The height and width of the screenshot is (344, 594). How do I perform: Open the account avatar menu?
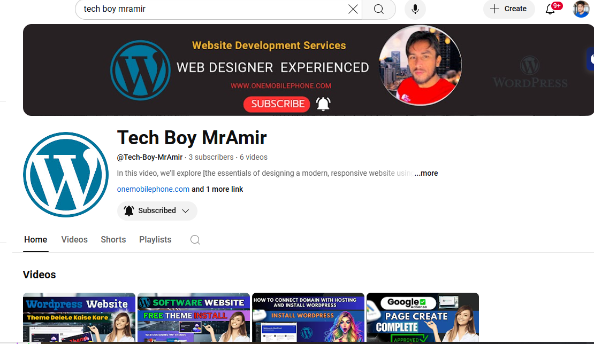(x=581, y=9)
